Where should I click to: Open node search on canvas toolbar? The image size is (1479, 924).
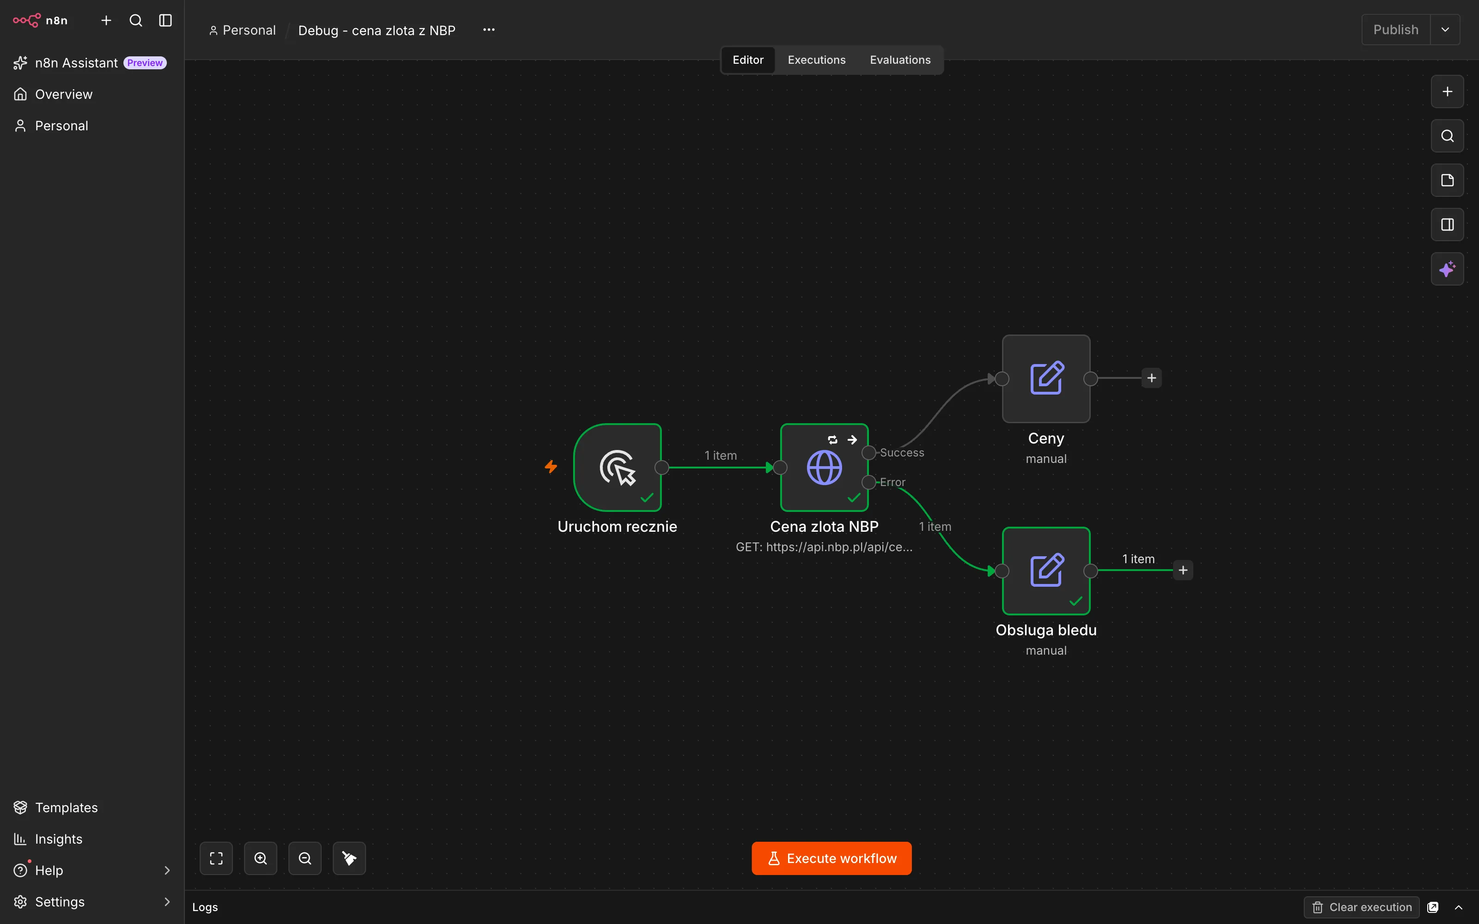point(1447,136)
